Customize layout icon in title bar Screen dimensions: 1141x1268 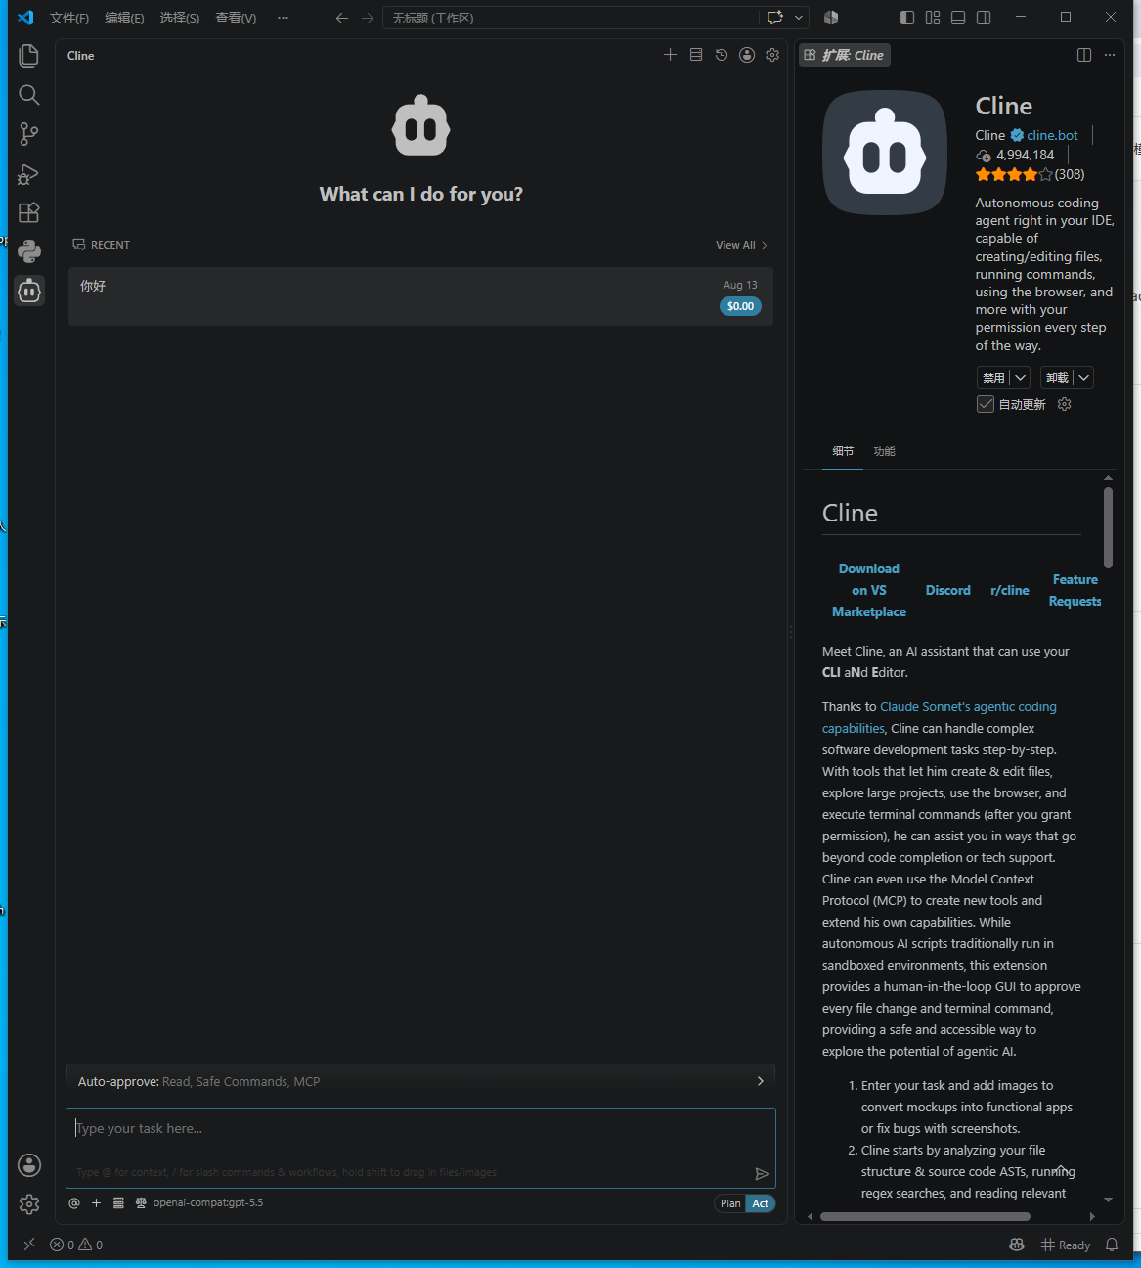point(933,18)
